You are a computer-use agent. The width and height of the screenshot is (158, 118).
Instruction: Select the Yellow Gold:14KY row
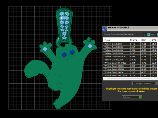point(130,50)
